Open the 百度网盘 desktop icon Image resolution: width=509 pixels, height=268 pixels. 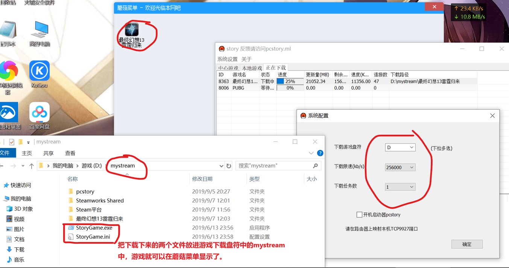click(x=40, y=112)
